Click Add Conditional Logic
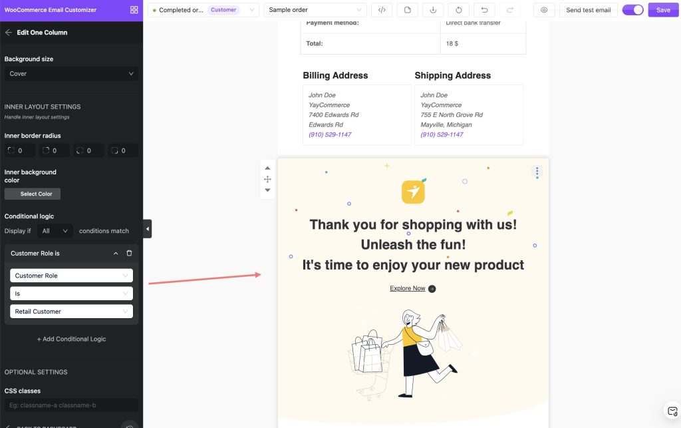This screenshot has height=428, width=681. coord(71,339)
